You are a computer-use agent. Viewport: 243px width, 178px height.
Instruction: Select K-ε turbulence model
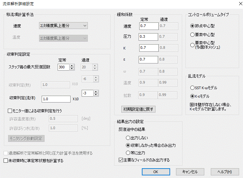click(x=192, y=96)
